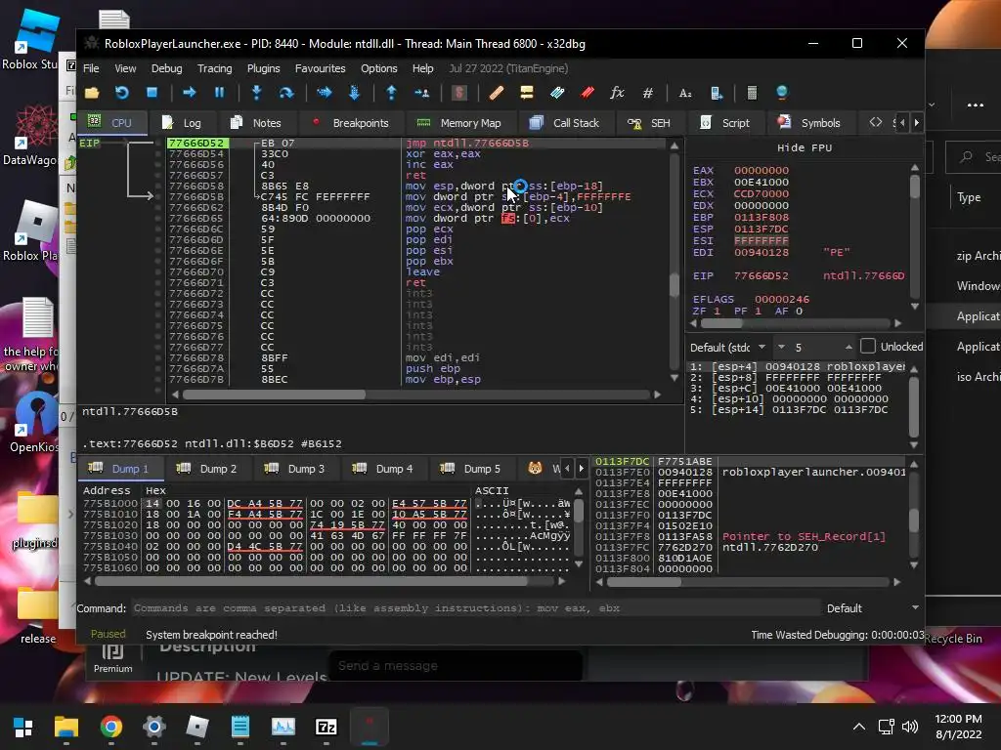The width and height of the screenshot is (1001, 750).
Task: Step over with the curved arrow icon
Action: click(286, 93)
